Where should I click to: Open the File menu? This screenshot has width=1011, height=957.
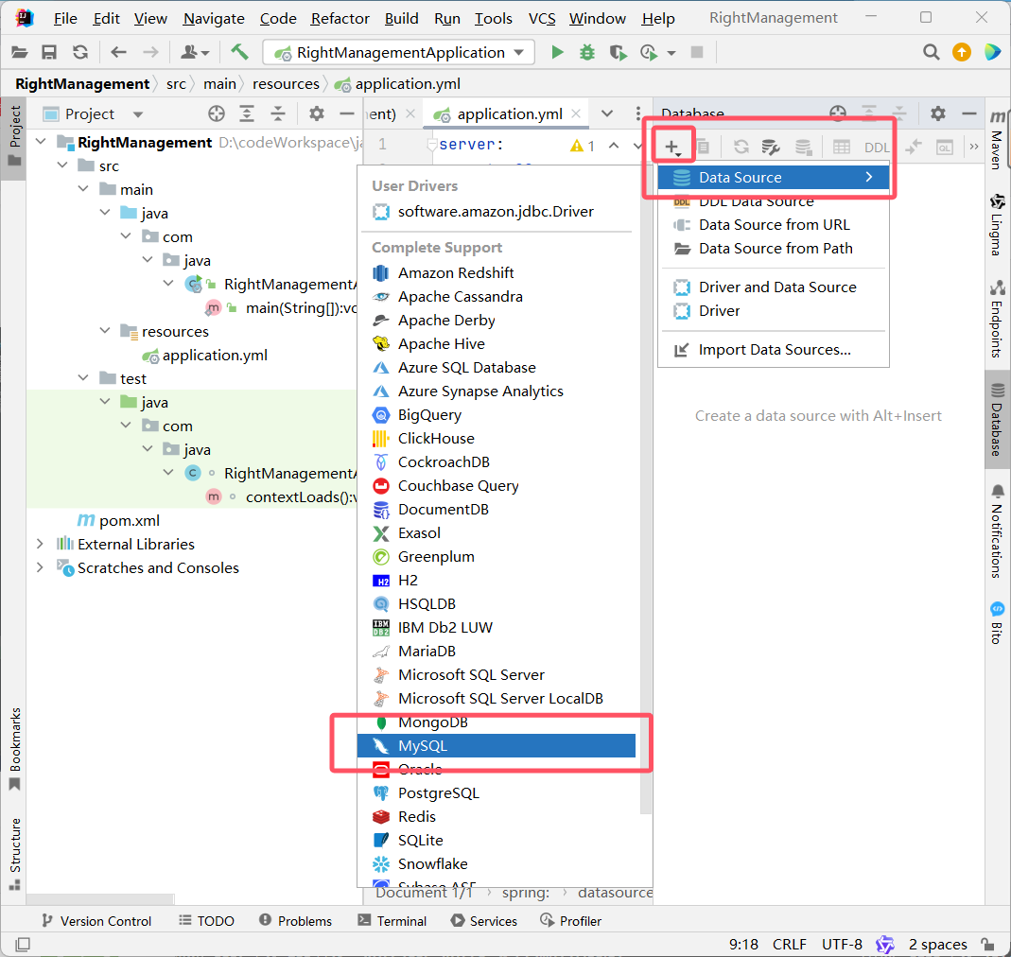[x=65, y=19]
